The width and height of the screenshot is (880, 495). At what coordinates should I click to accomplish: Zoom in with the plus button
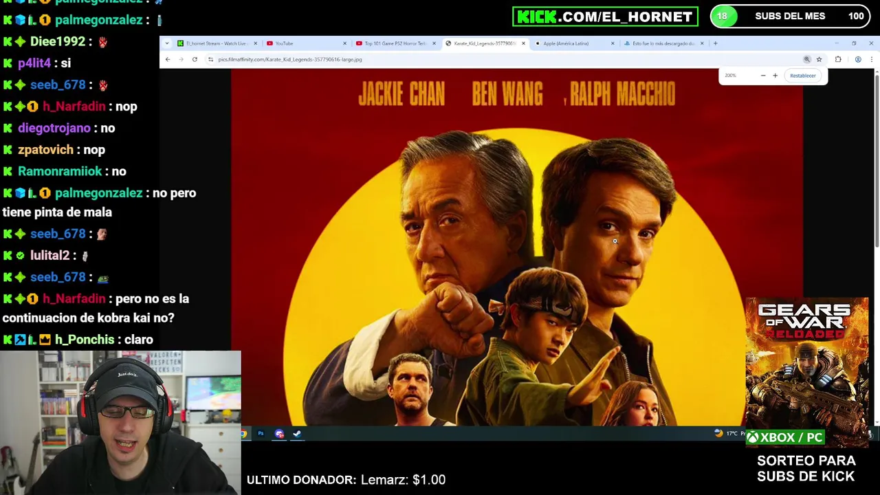[775, 76]
